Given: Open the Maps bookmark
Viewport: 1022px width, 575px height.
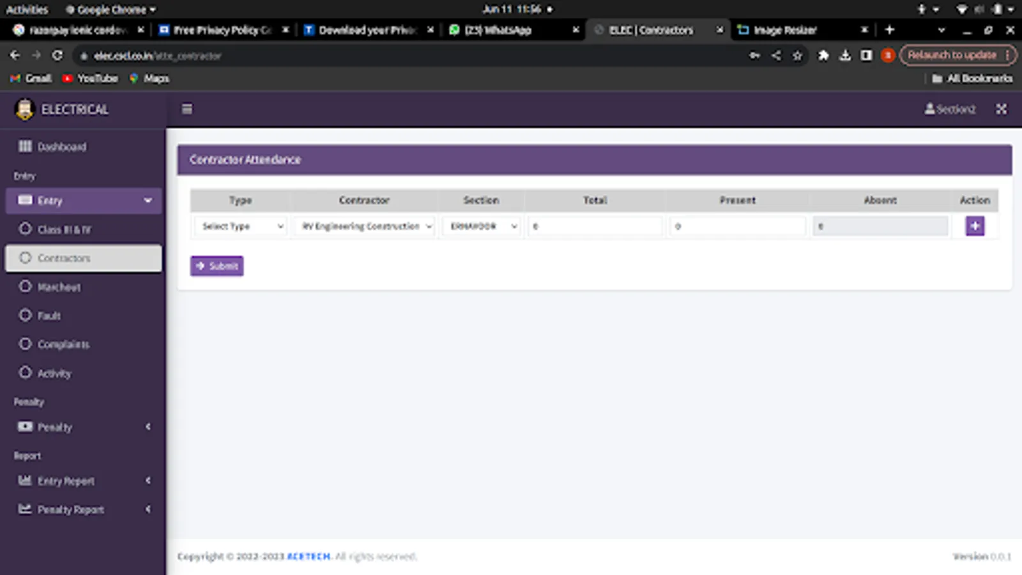Looking at the screenshot, I should point(149,78).
